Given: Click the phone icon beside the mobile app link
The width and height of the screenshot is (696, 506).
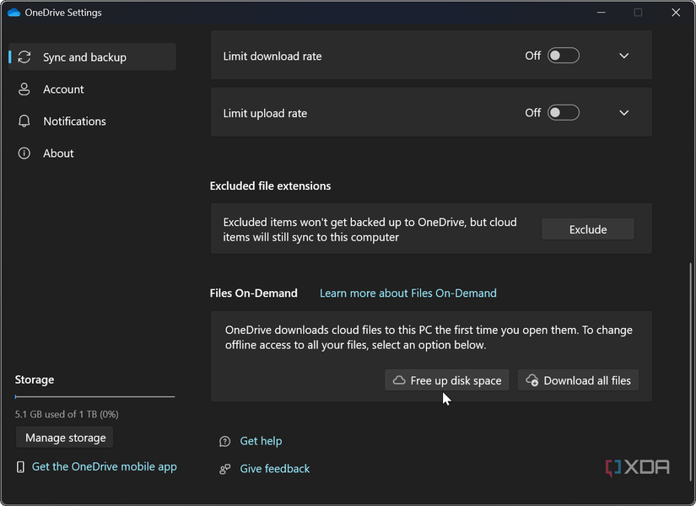Looking at the screenshot, I should click(x=19, y=466).
